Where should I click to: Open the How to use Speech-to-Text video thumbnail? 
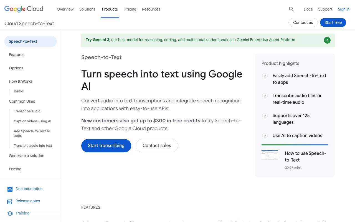pos(270,155)
